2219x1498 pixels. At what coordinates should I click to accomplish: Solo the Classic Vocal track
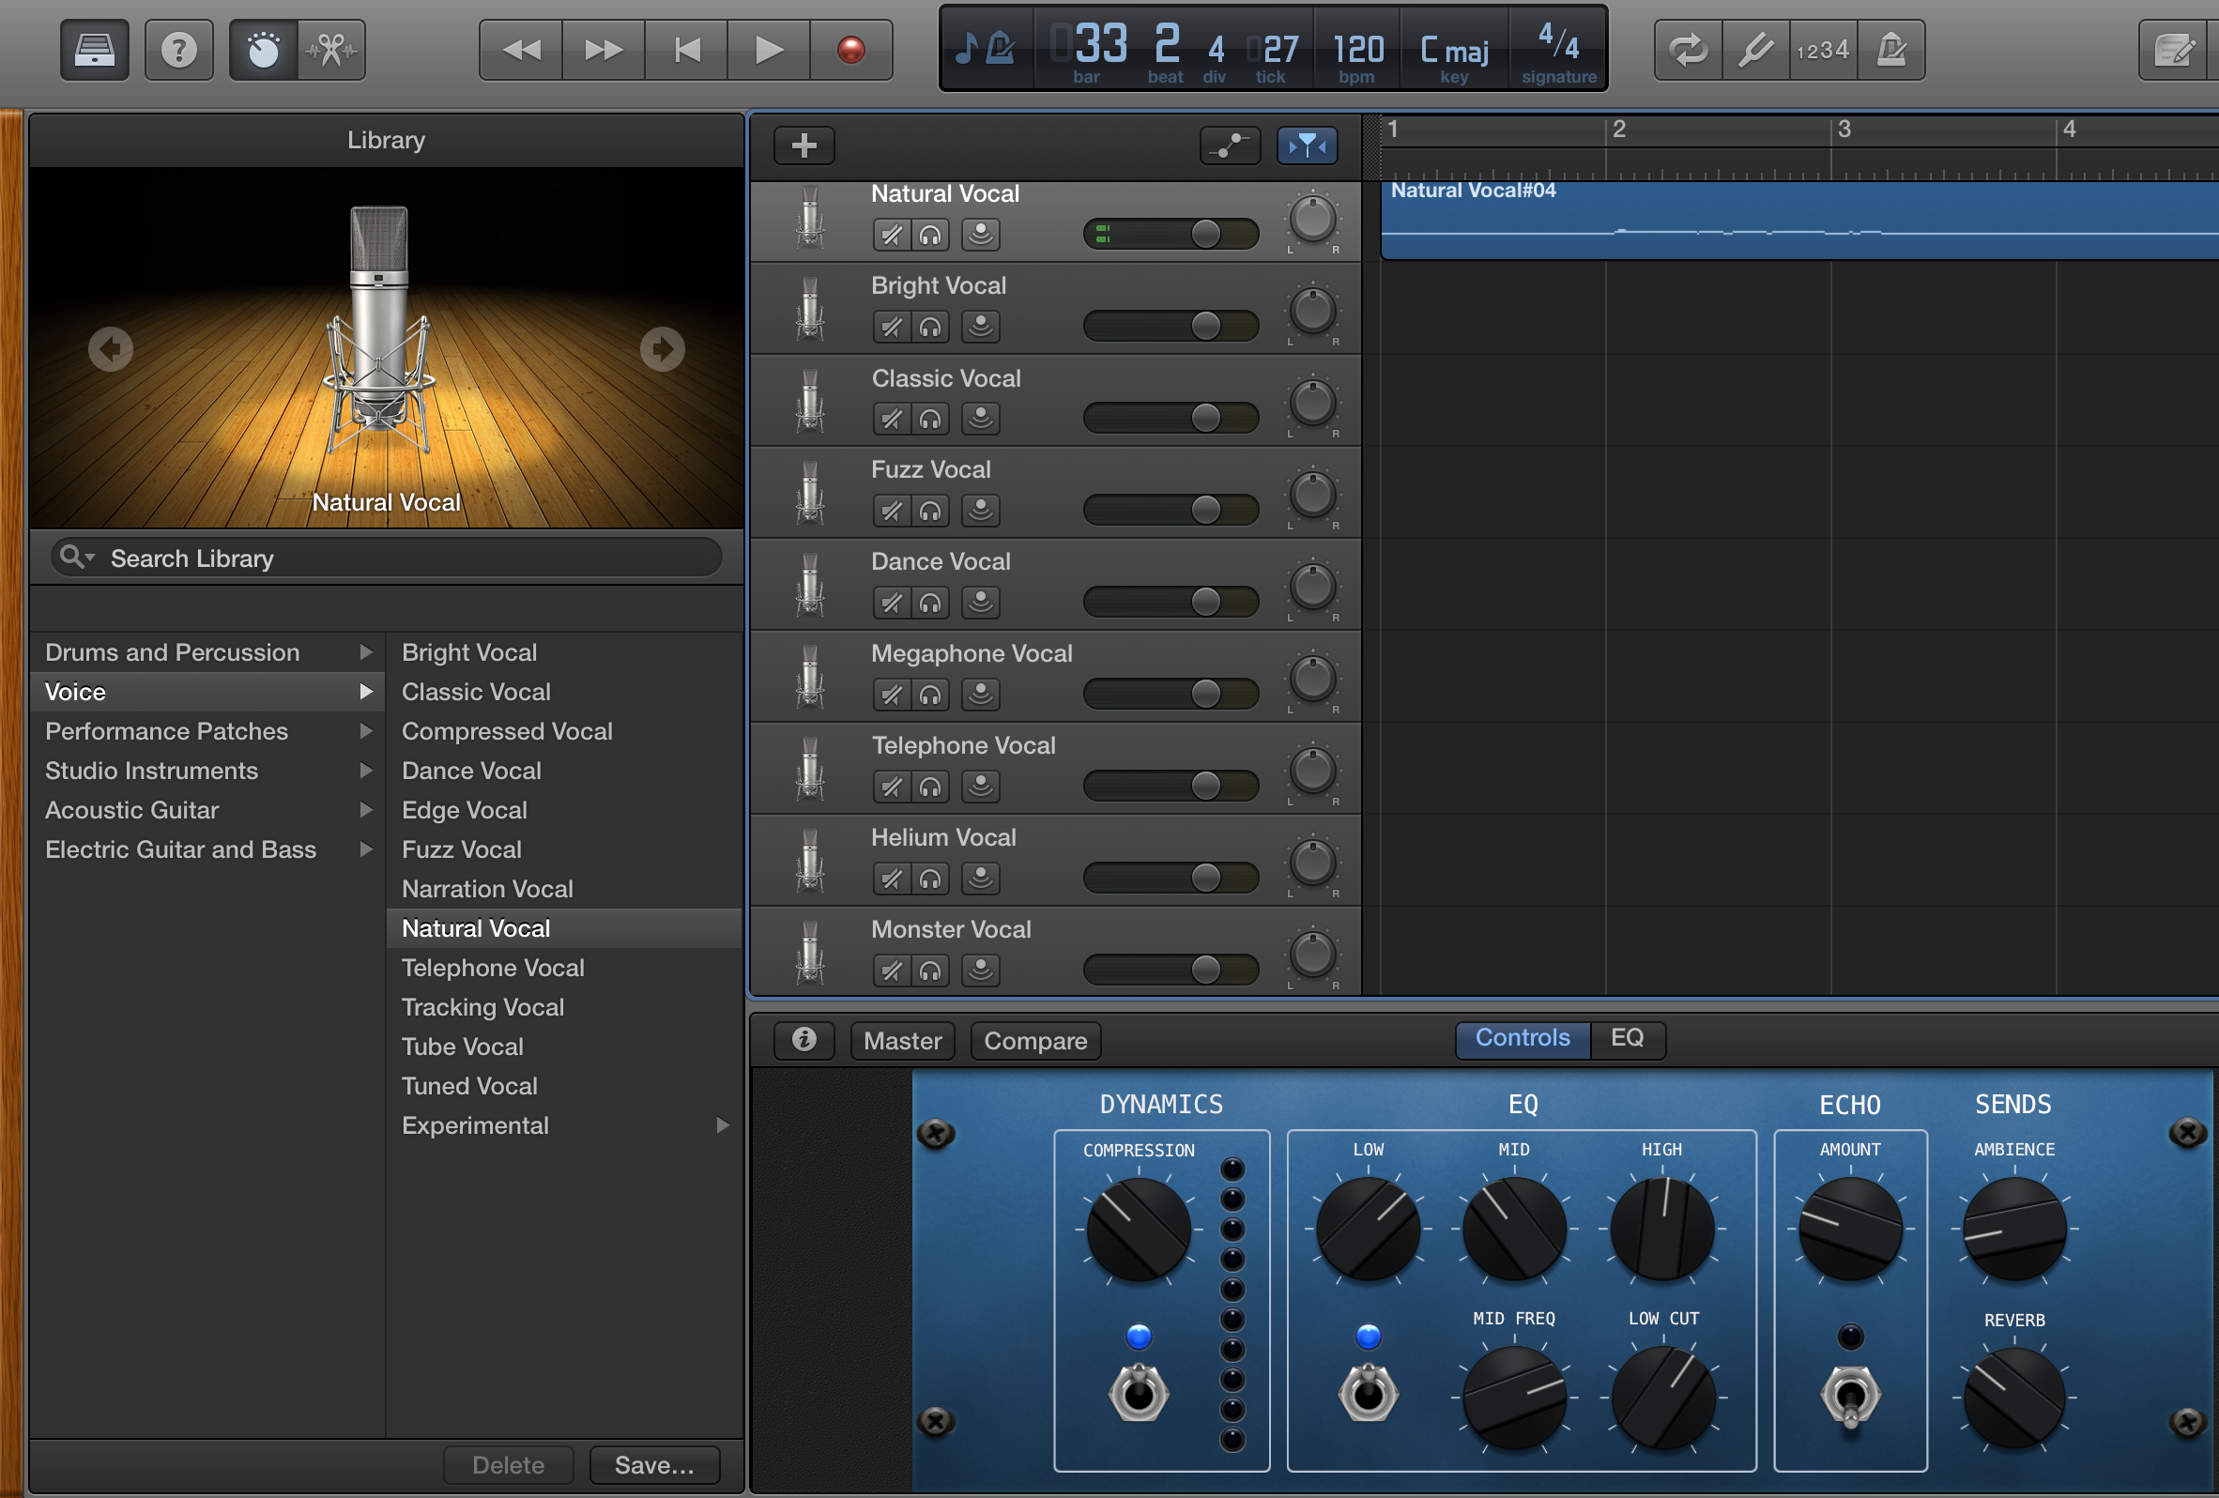(930, 420)
